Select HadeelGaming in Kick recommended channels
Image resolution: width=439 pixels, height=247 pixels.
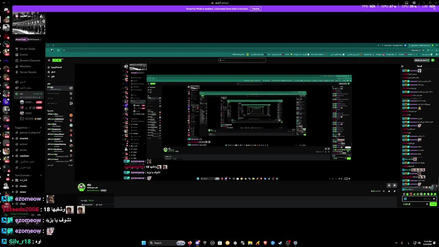pos(60,145)
